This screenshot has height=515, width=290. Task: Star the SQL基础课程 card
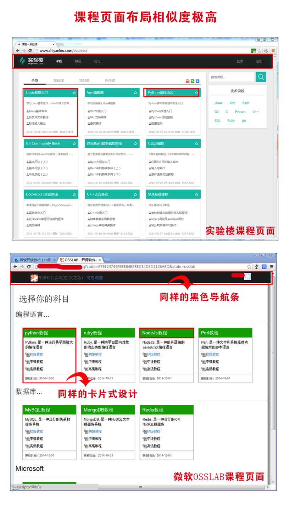click(196, 194)
